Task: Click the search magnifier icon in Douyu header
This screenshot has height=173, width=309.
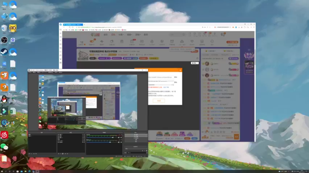Action: coord(183,35)
